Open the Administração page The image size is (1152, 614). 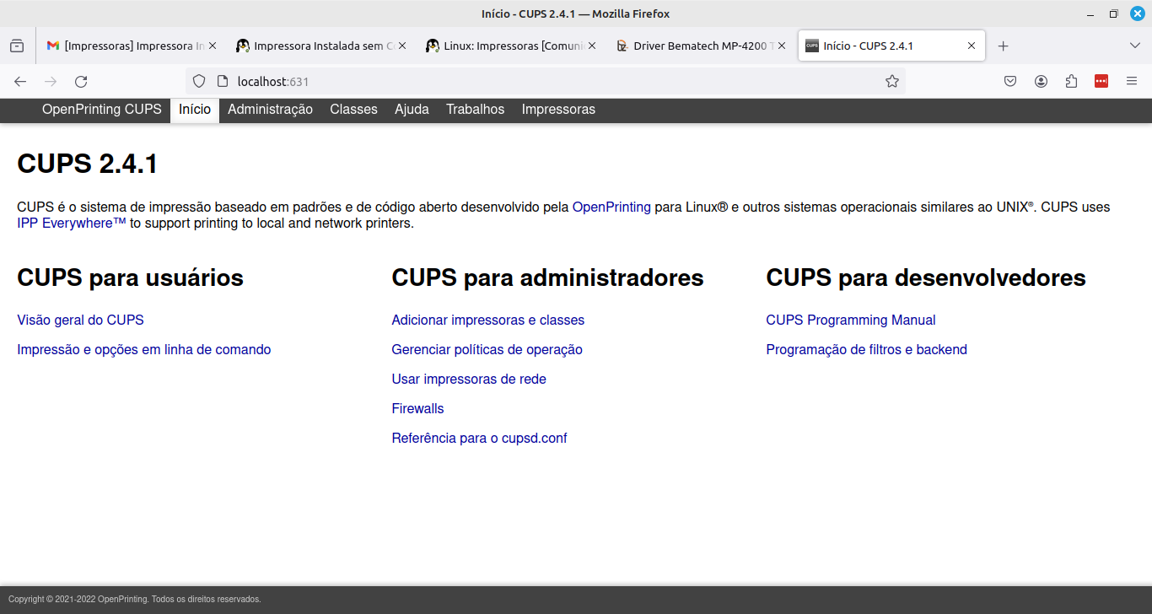(x=270, y=110)
